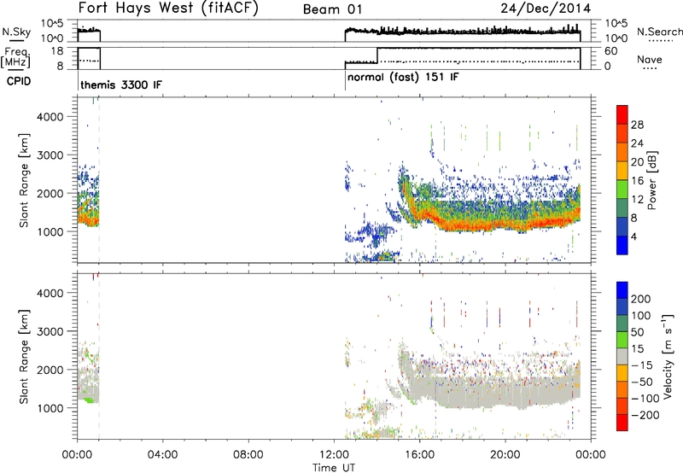Click the '4000' tick on power panel axis
Screen dimensions: 683x473
pos(50,117)
